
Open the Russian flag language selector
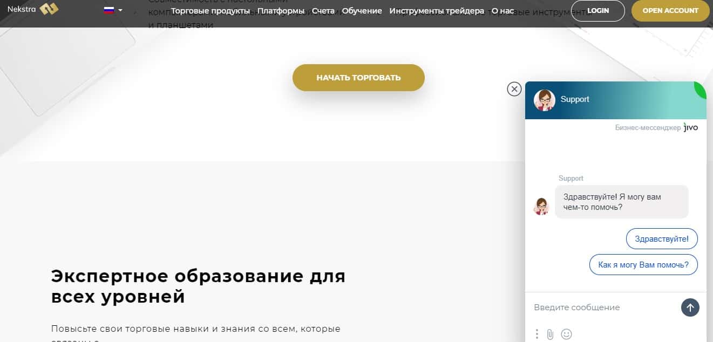(x=113, y=10)
